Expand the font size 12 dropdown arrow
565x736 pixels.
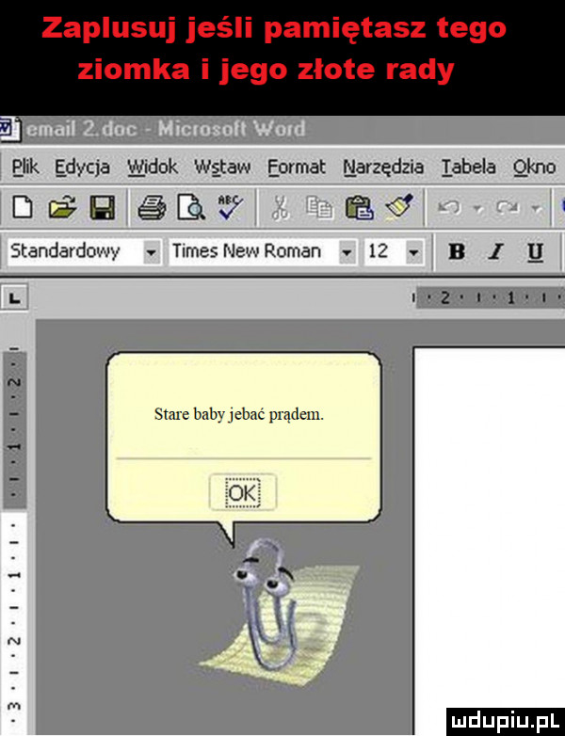[x=413, y=252]
